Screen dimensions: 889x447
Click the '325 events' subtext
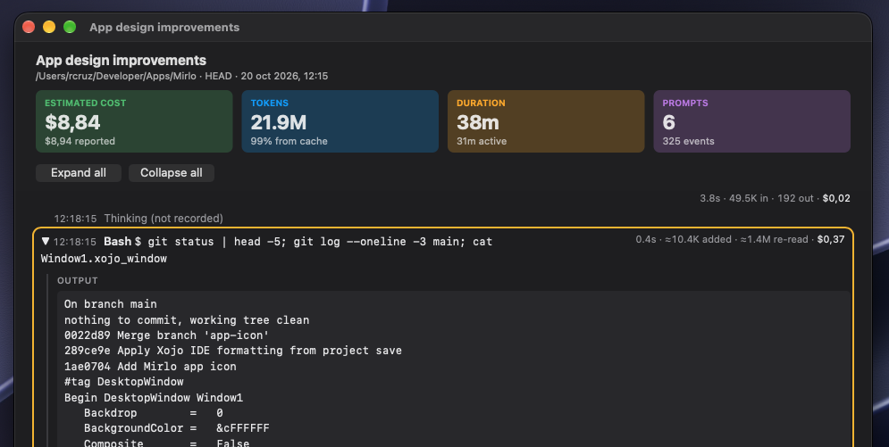(x=688, y=141)
